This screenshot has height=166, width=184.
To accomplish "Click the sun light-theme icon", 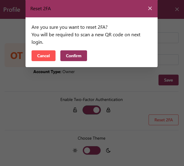I will (x=75, y=150).
